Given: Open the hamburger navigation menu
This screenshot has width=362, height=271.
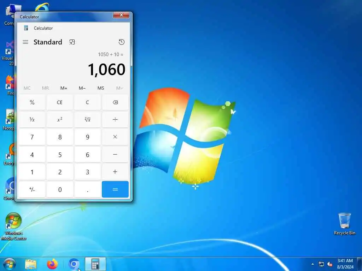Looking at the screenshot, I should coord(25,42).
